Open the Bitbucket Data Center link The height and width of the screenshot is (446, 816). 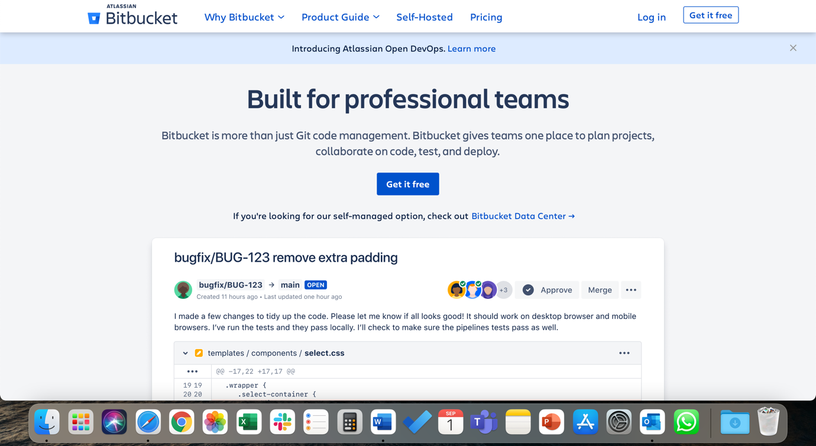(x=523, y=216)
